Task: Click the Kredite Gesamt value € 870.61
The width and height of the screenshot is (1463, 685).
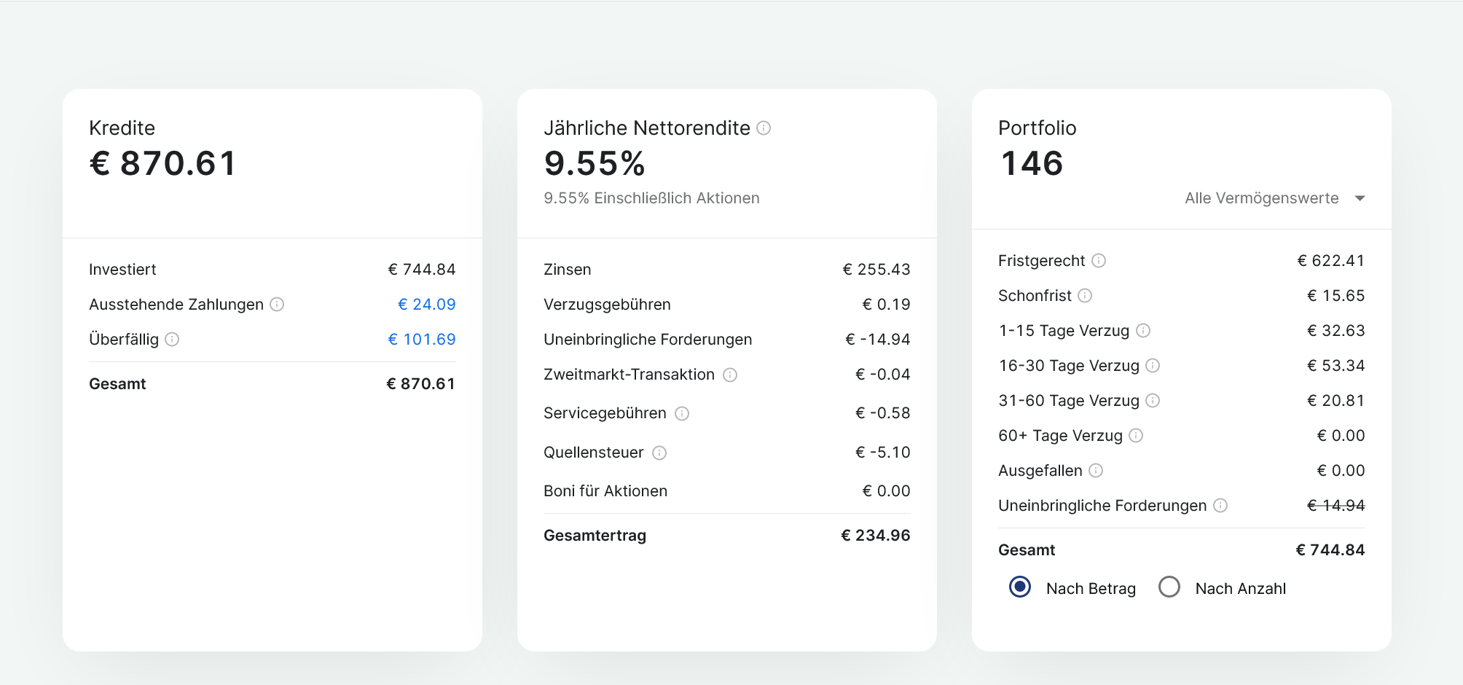Action: (x=420, y=384)
